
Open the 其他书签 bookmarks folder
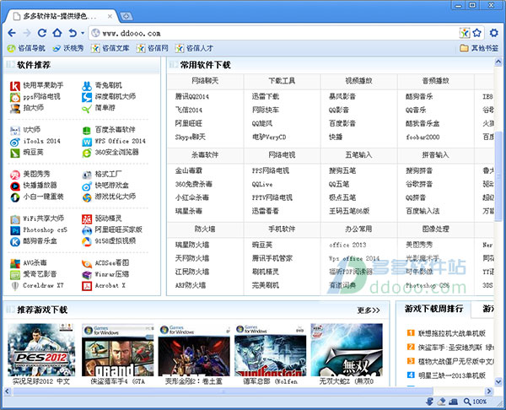point(479,48)
